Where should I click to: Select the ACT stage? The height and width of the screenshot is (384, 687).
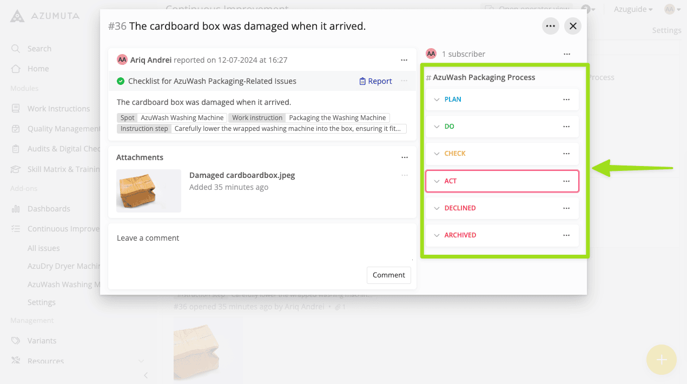[x=451, y=181]
